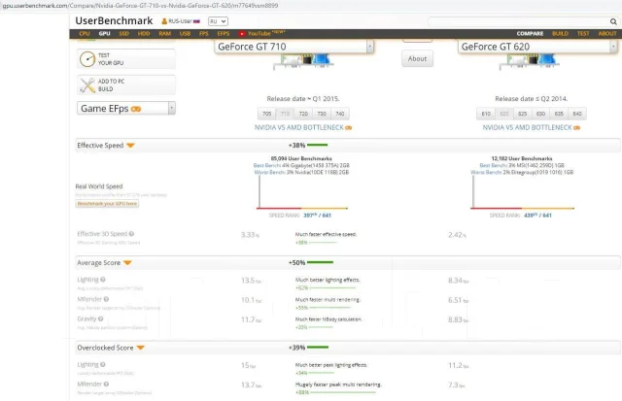The width and height of the screenshot is (622, 401).
Task: Click the browser address bar URL
Action: click(x=140, y=6)
